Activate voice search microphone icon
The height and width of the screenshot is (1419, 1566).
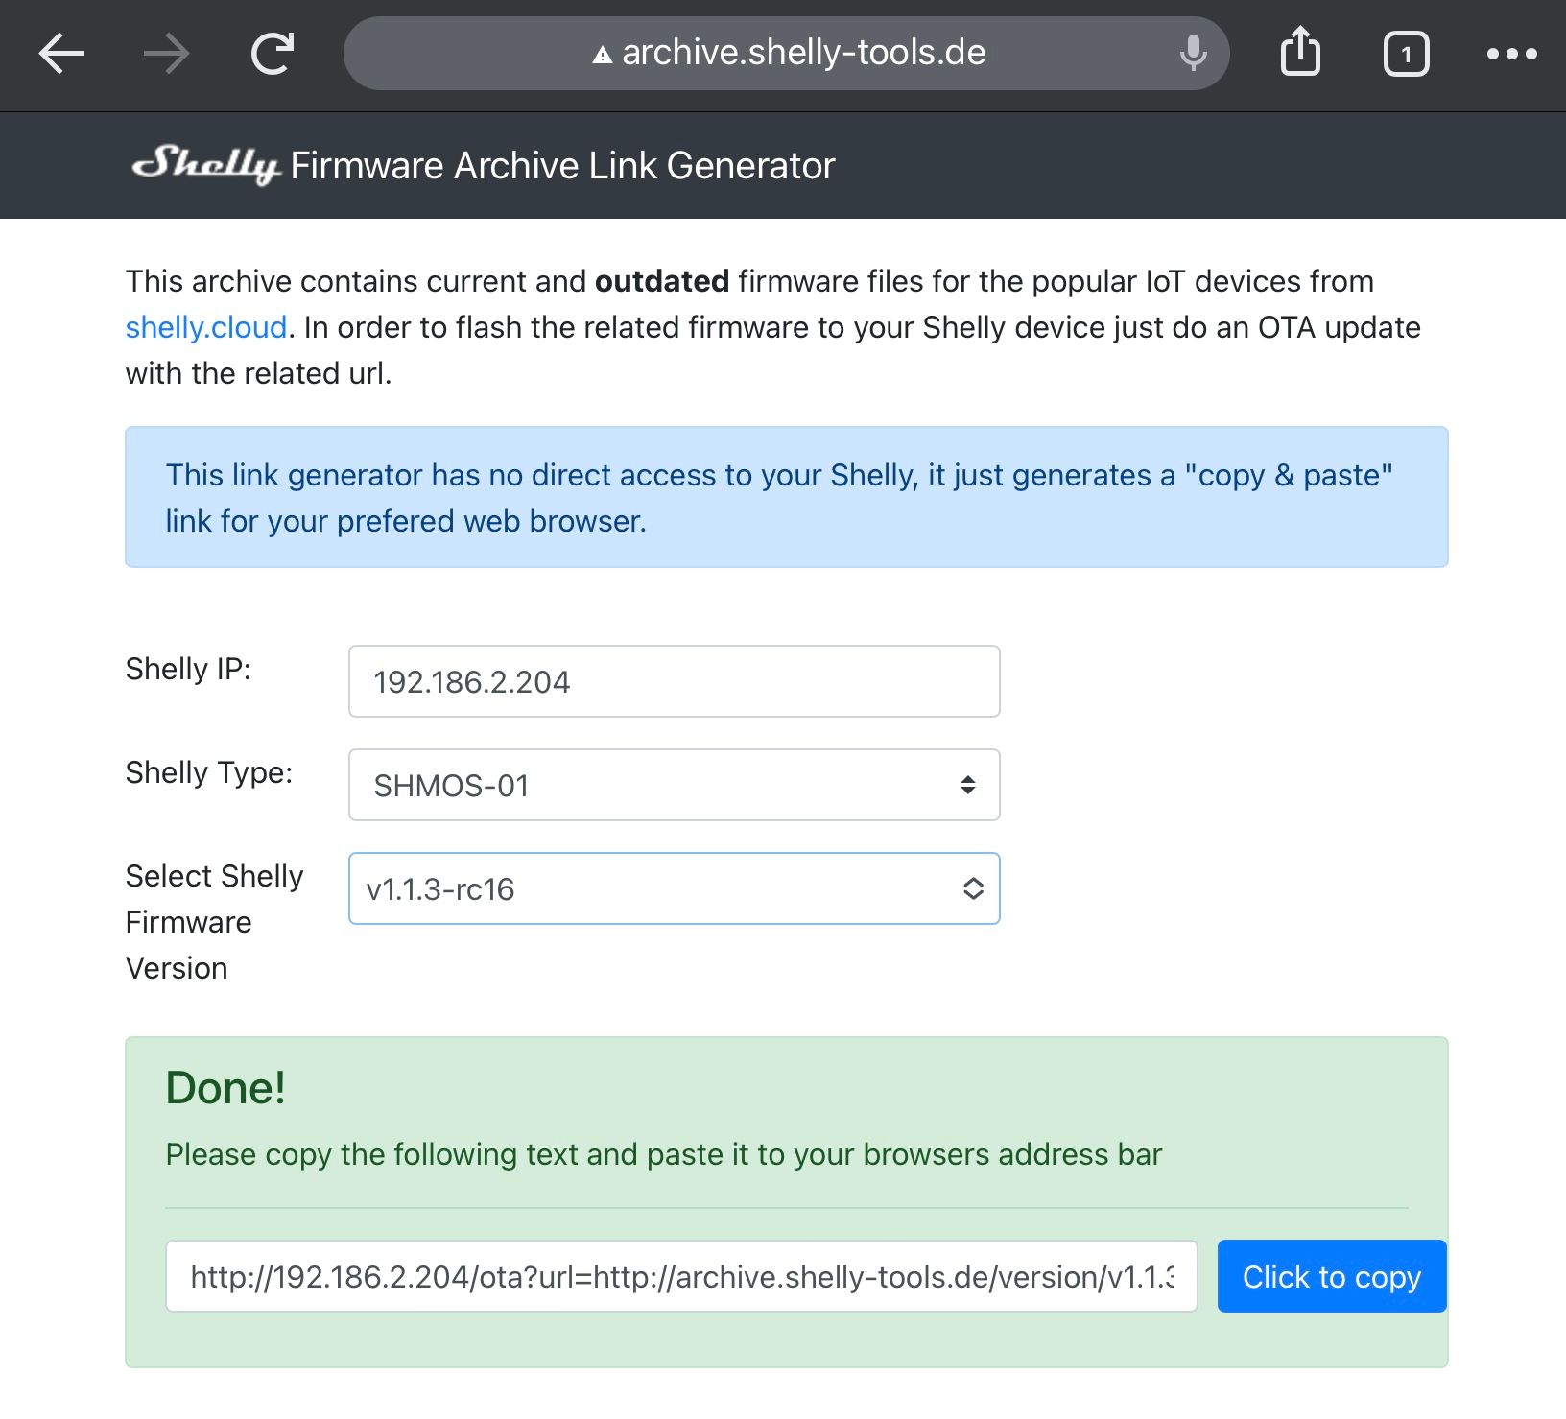point(1193,54)
